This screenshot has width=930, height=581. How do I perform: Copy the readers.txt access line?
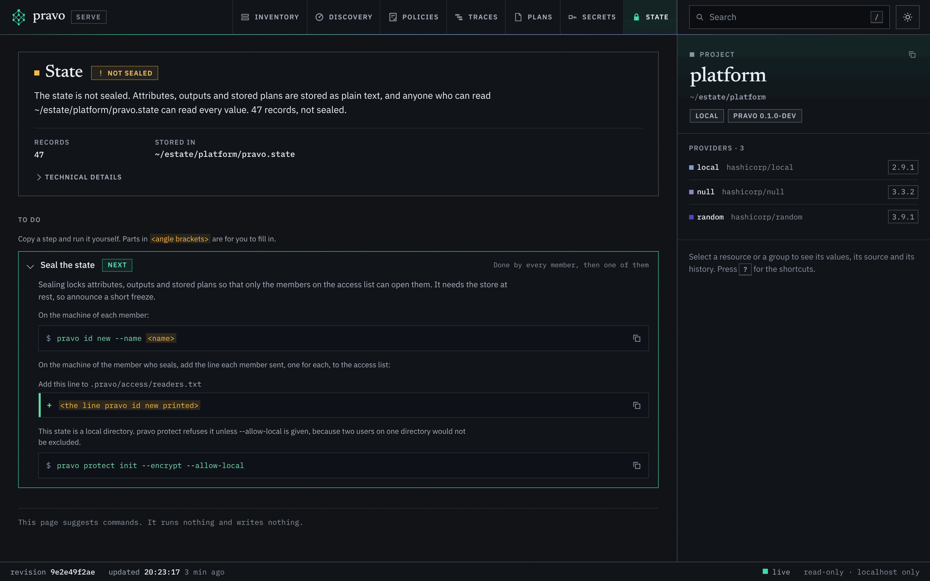point(636,405)
